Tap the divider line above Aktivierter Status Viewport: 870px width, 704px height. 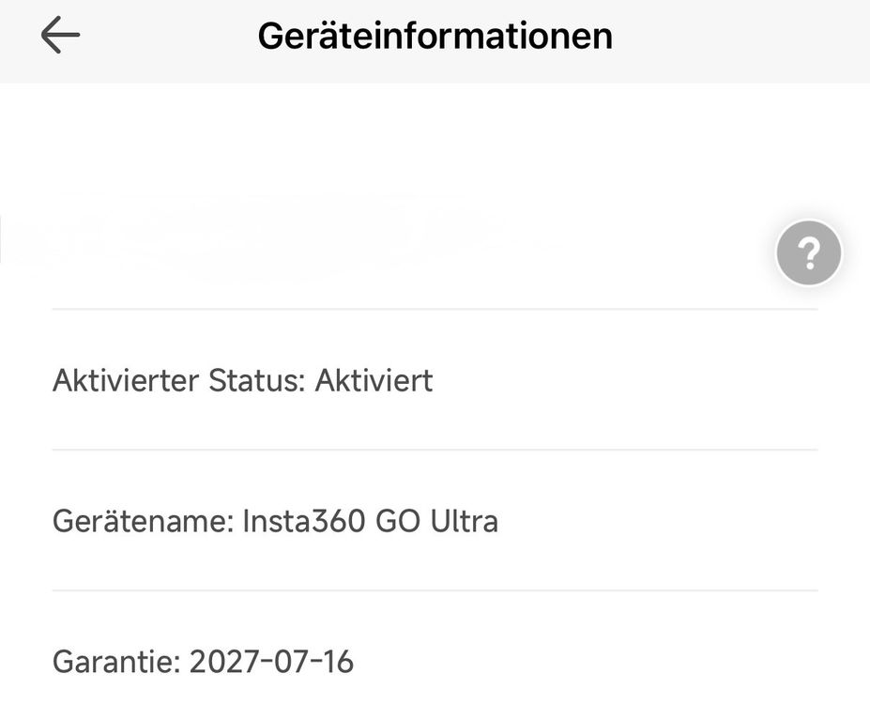point(435,309)
